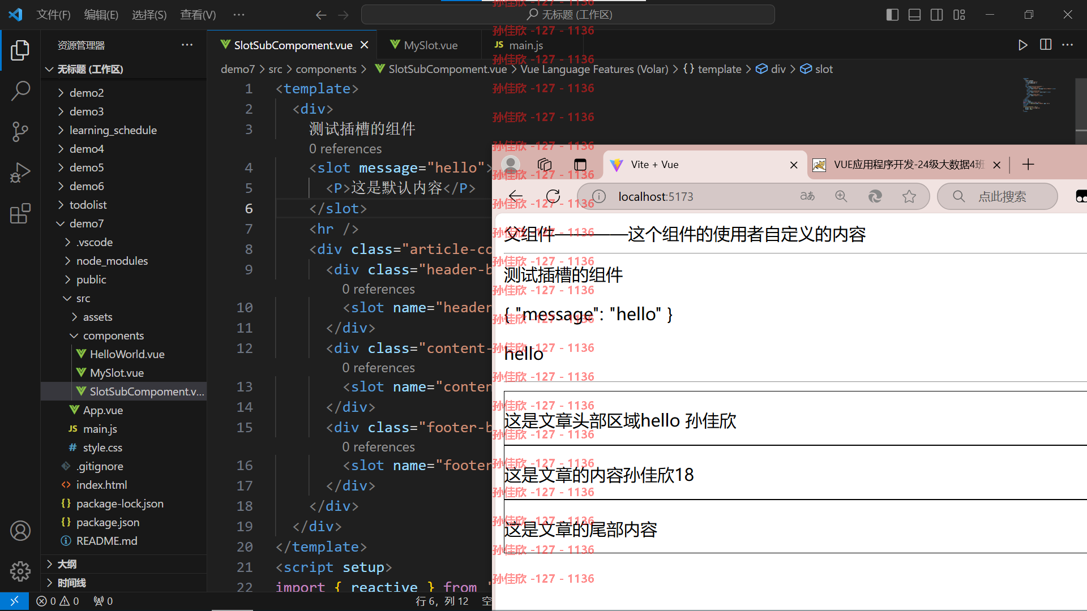Open browser workspaces icon

coord(545,165)
